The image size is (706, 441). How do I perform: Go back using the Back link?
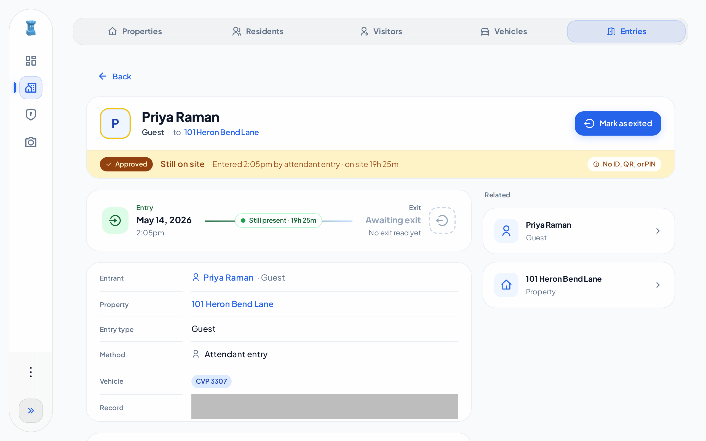pos(115,76)
